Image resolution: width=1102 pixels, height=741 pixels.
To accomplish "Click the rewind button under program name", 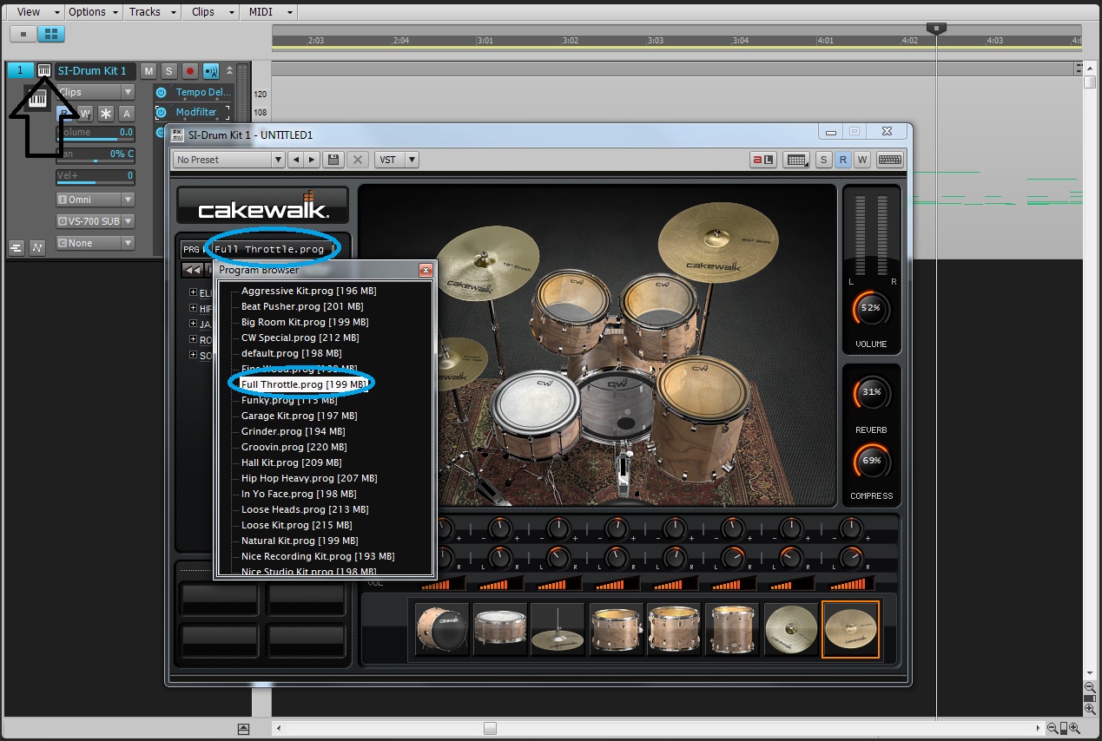I will point(192,270).
